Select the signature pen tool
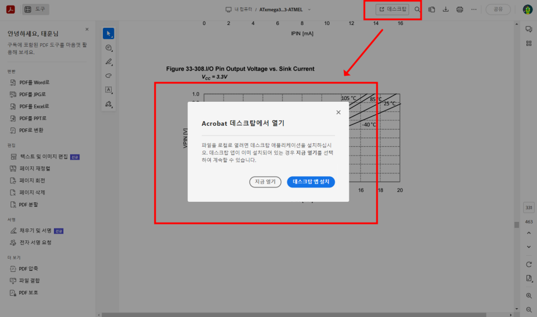This screenshot has width=537, height=317. pos(108,104)
